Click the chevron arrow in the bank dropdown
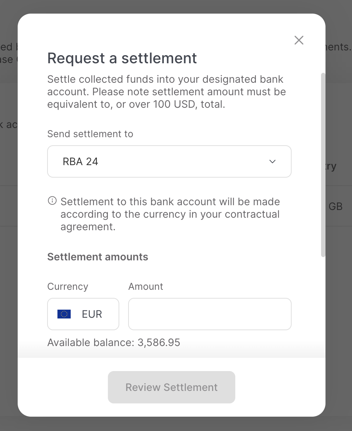 click(x=272, y=161)
